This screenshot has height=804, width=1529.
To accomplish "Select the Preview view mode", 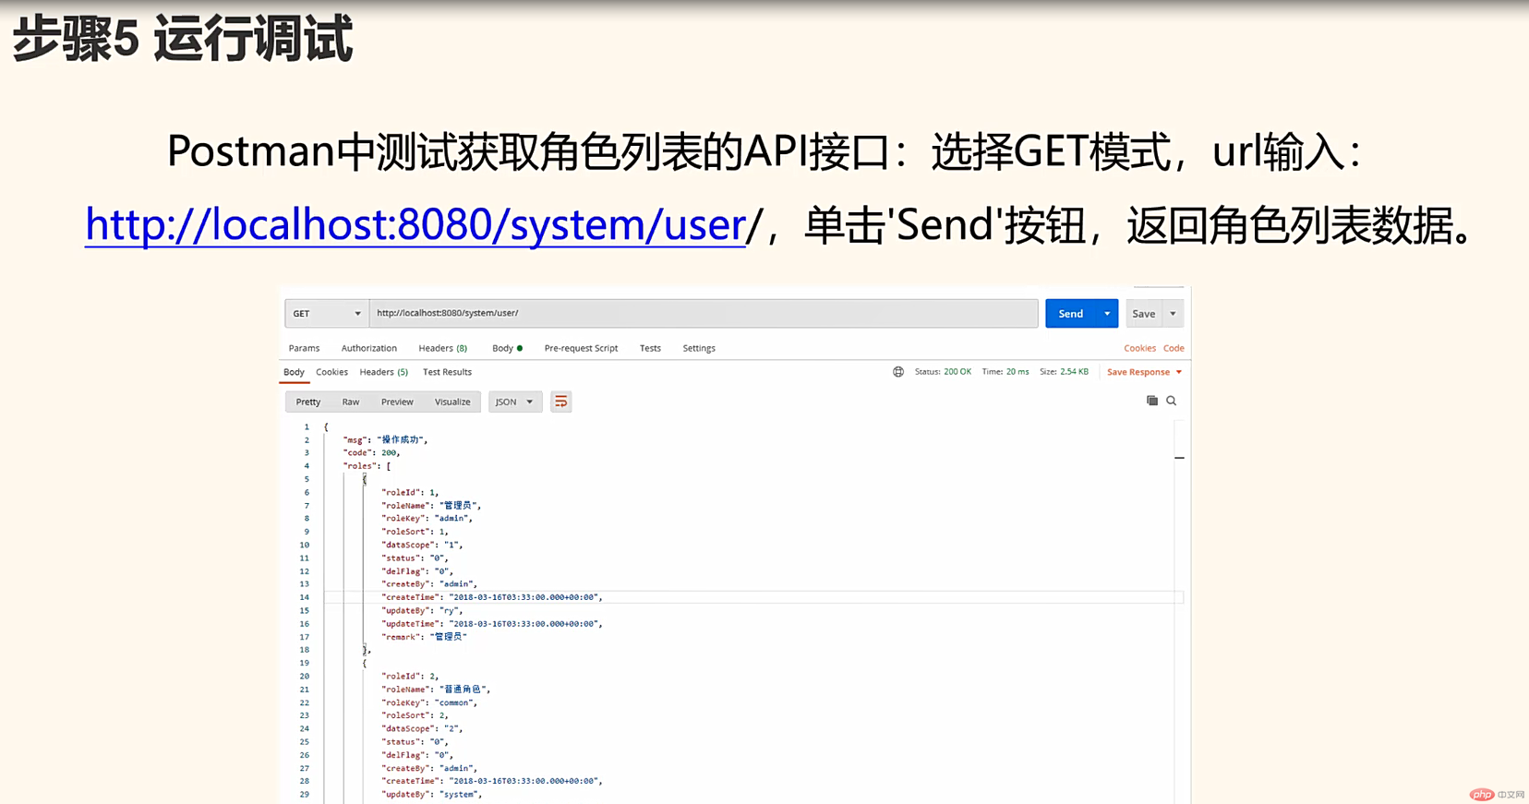I will (397, 402).
